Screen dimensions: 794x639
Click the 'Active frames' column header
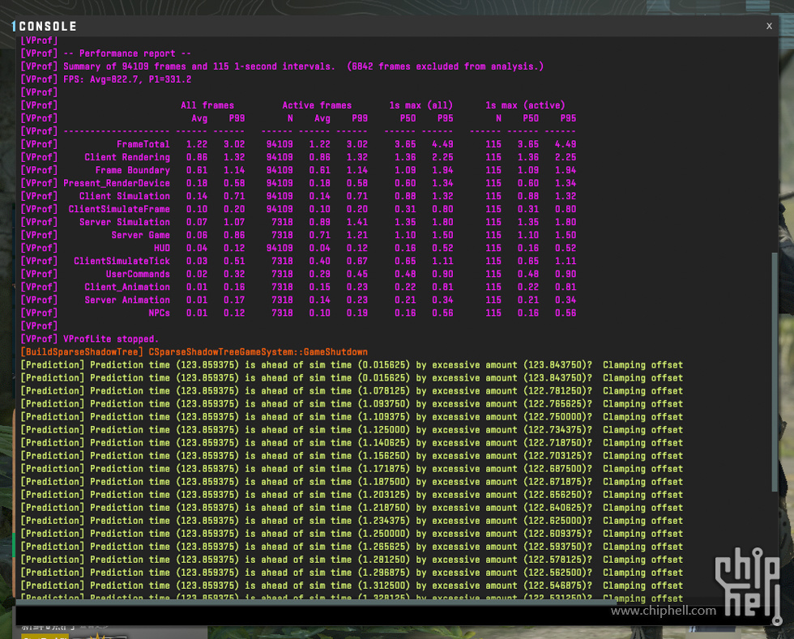[x=317, y=105]
